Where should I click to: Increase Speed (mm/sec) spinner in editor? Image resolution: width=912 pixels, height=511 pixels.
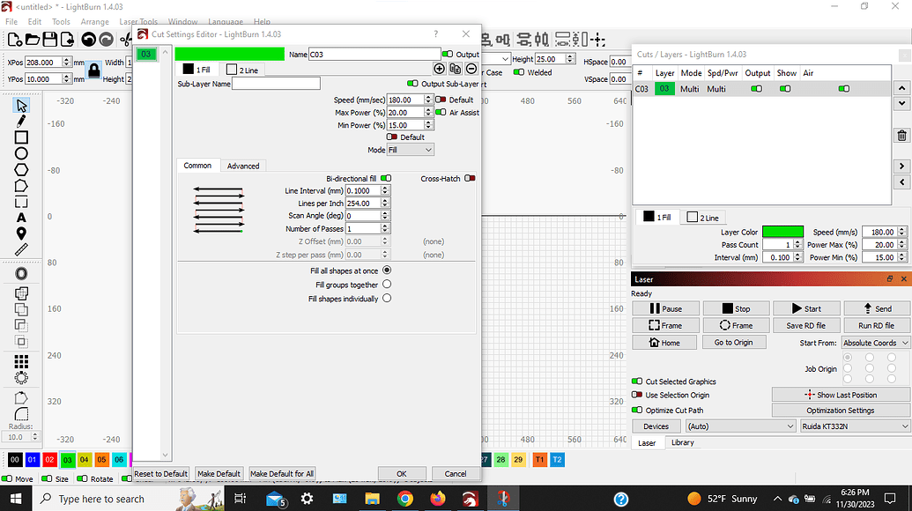pos(428,98)
